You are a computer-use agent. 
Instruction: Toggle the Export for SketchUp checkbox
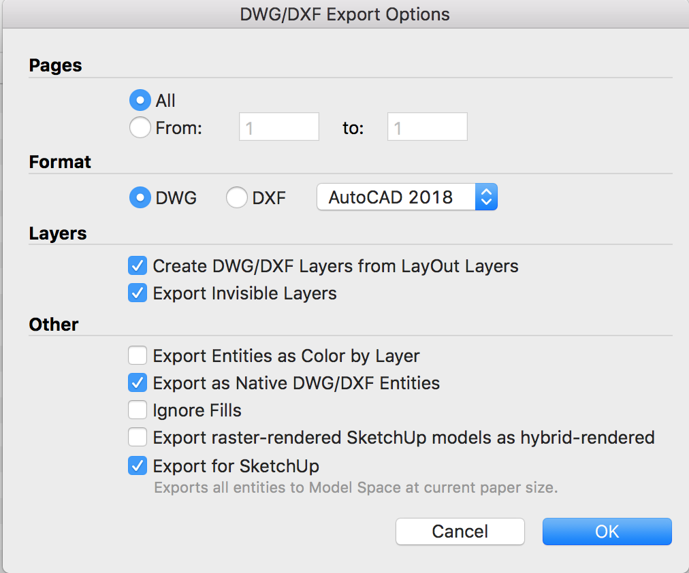pos(138,466)
